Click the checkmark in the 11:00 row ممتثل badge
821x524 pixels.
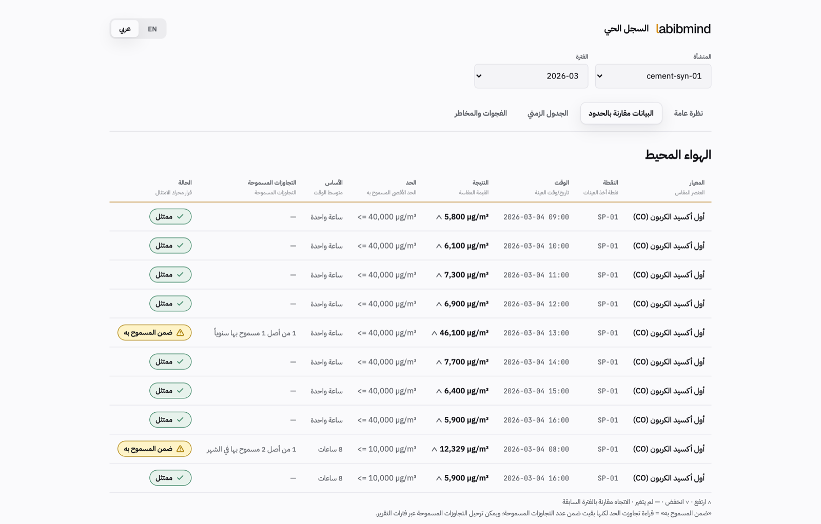coord(180,274)
